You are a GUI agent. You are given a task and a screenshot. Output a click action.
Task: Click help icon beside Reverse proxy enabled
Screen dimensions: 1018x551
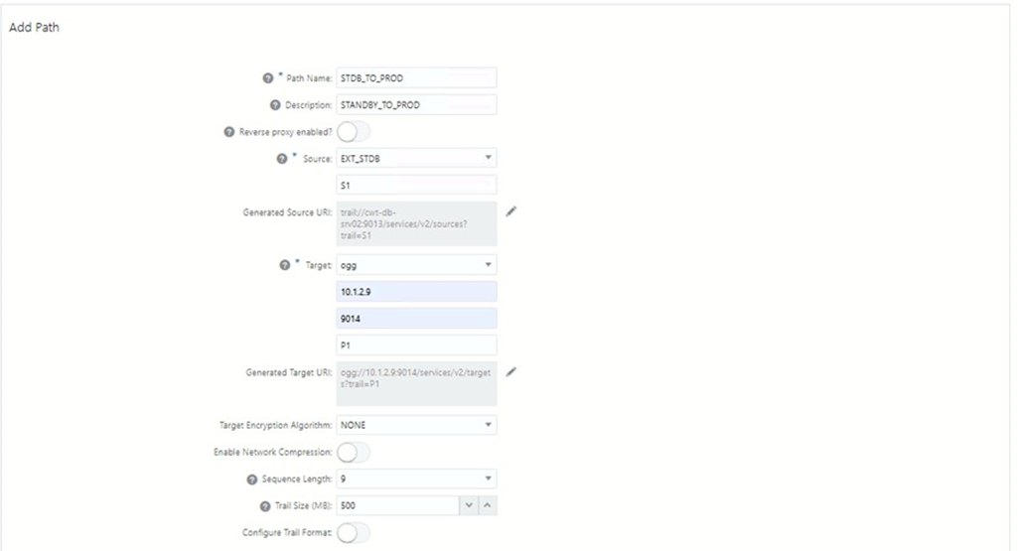(x=228, y=132)
